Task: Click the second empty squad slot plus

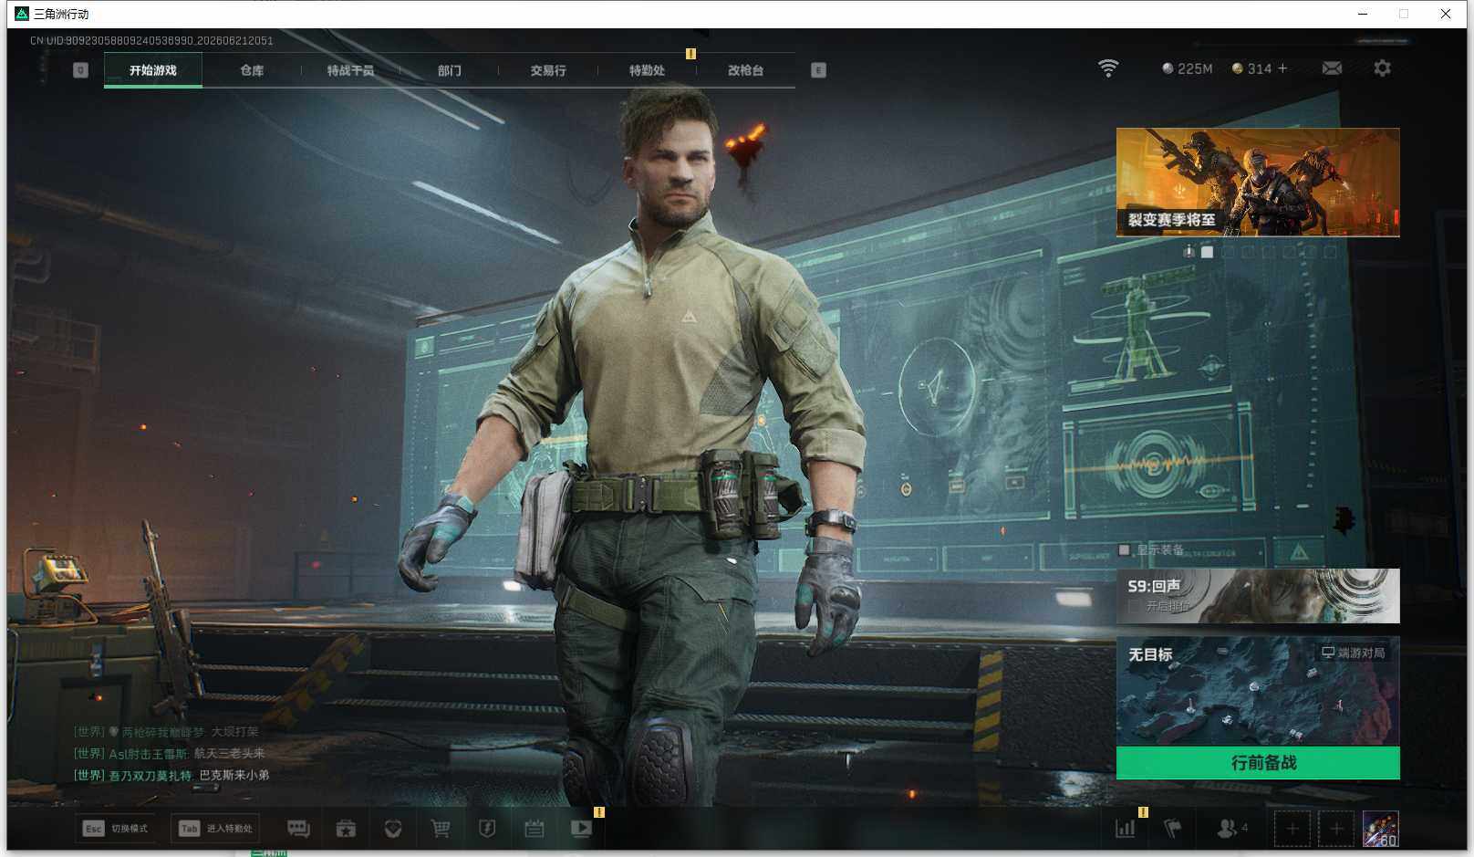Action: pyautogui.click(x=1336, y=829)
